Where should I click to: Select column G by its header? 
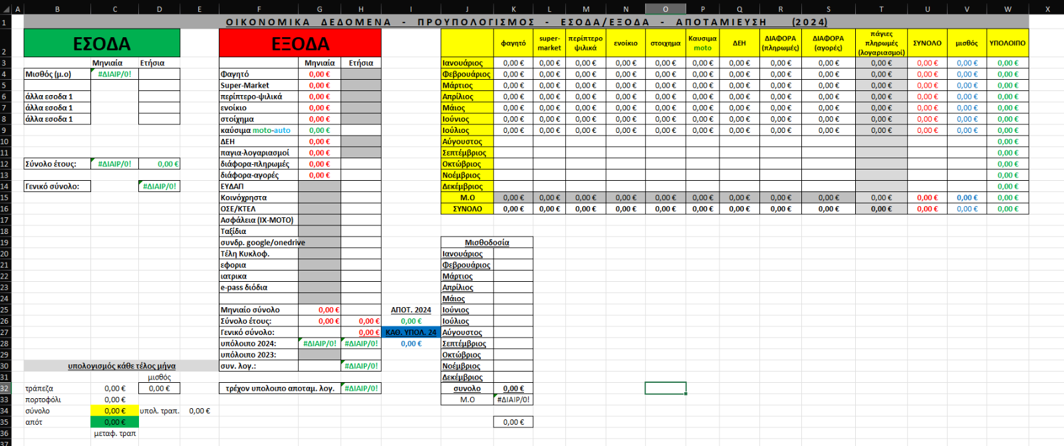tap(319, 9)
